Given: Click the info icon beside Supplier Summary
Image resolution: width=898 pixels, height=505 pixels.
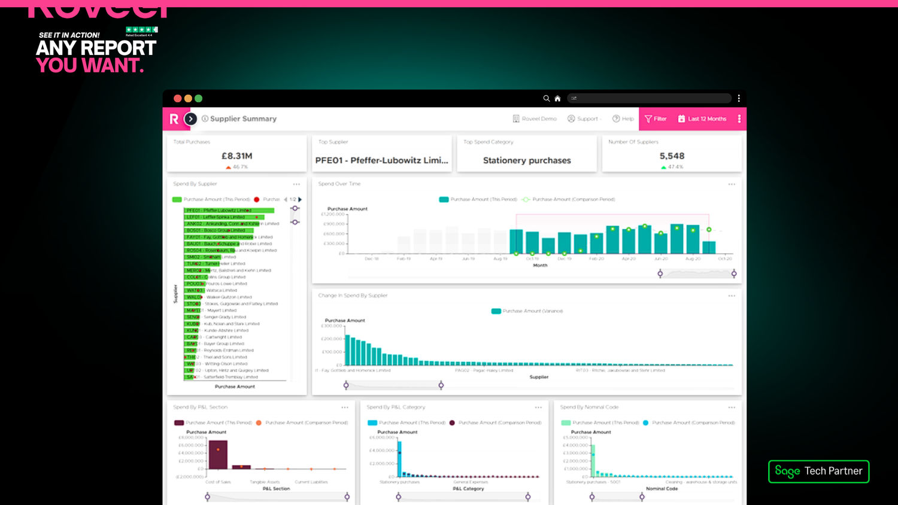Looking at the screenshot, I should (205, 118).
